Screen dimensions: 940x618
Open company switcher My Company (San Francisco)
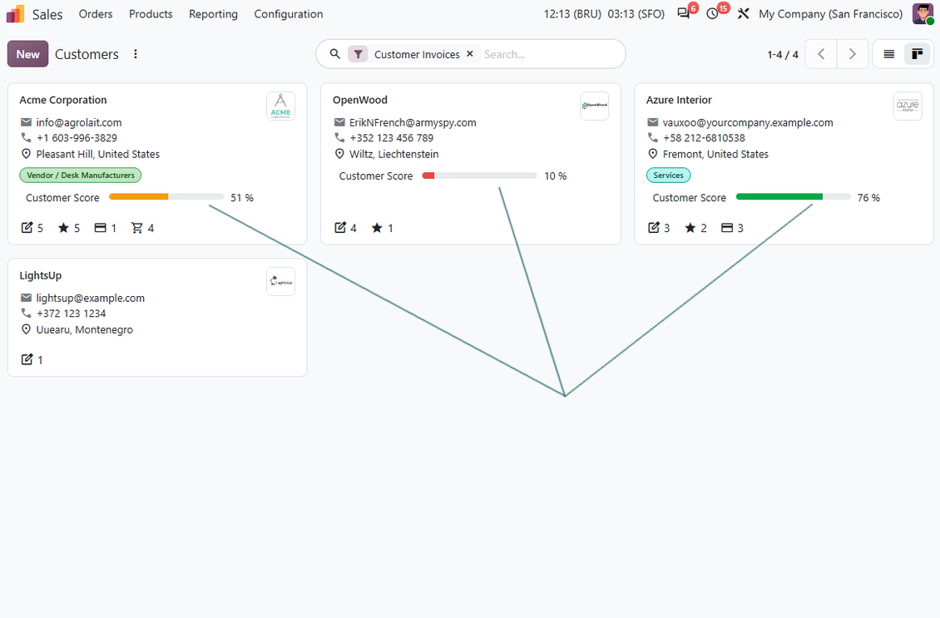[x=830, y=14]
